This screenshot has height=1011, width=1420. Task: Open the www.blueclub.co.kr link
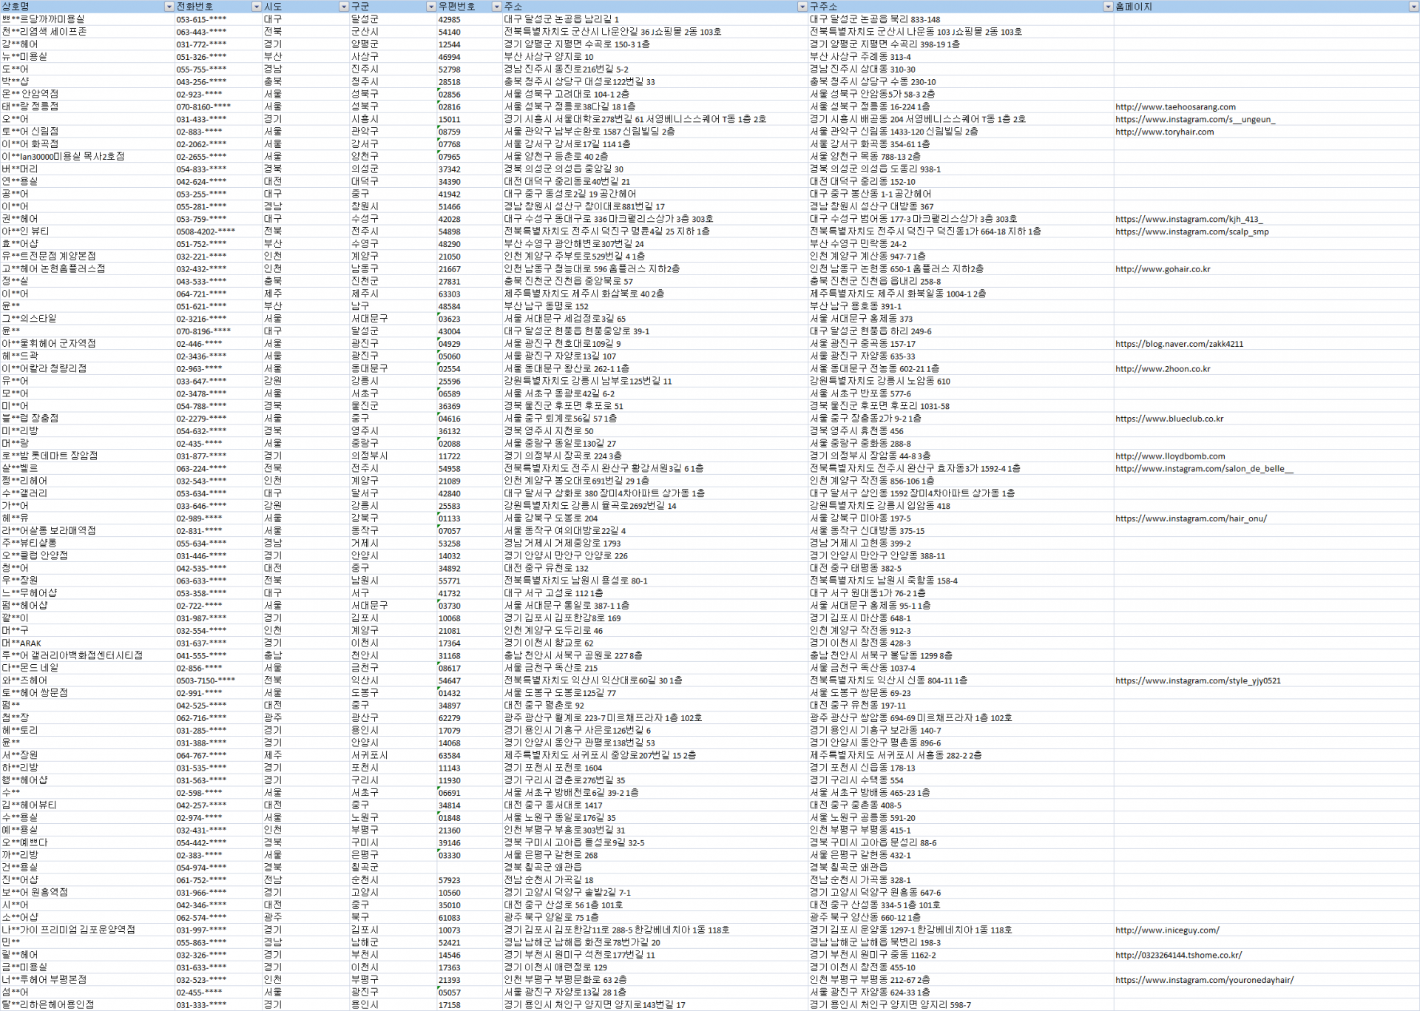(1169, 419)
